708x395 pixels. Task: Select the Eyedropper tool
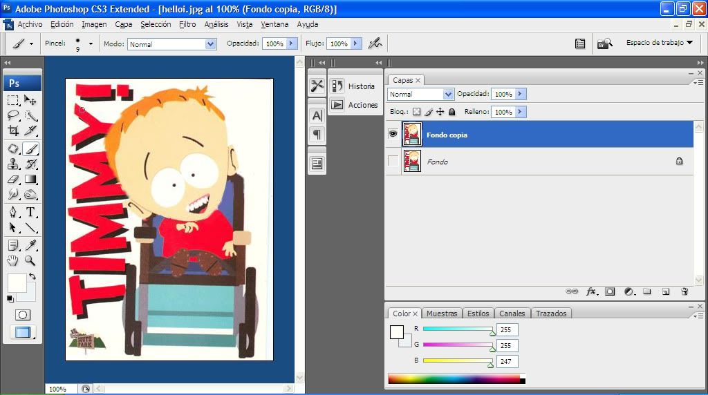30,245
